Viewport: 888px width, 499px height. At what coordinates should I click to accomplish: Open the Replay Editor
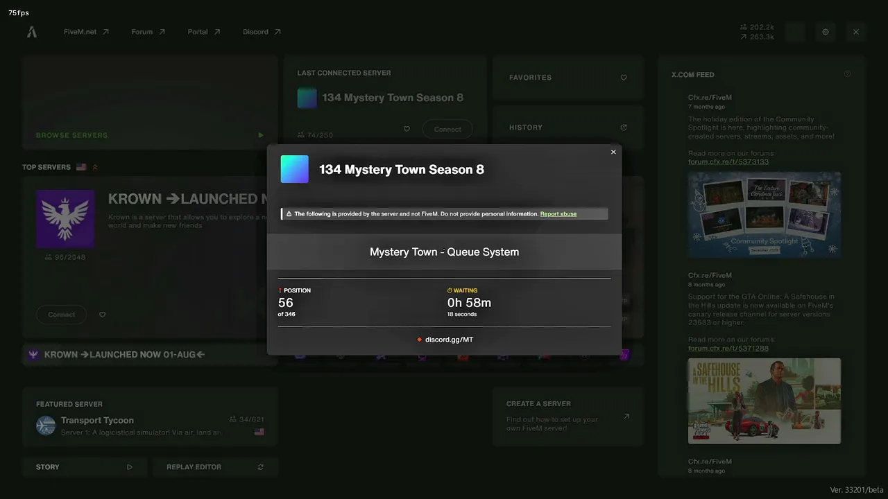215,467
